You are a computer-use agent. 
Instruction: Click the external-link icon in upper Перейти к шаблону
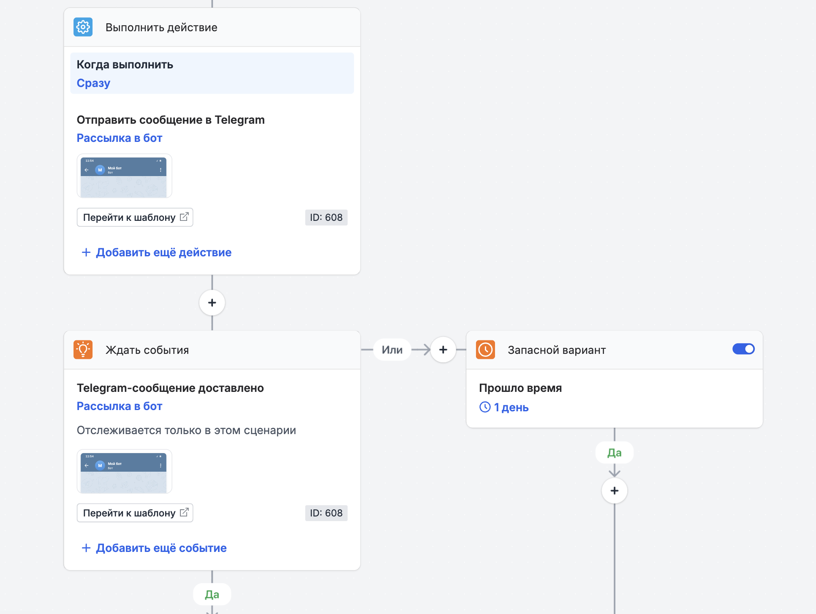[x=184, y=217]
